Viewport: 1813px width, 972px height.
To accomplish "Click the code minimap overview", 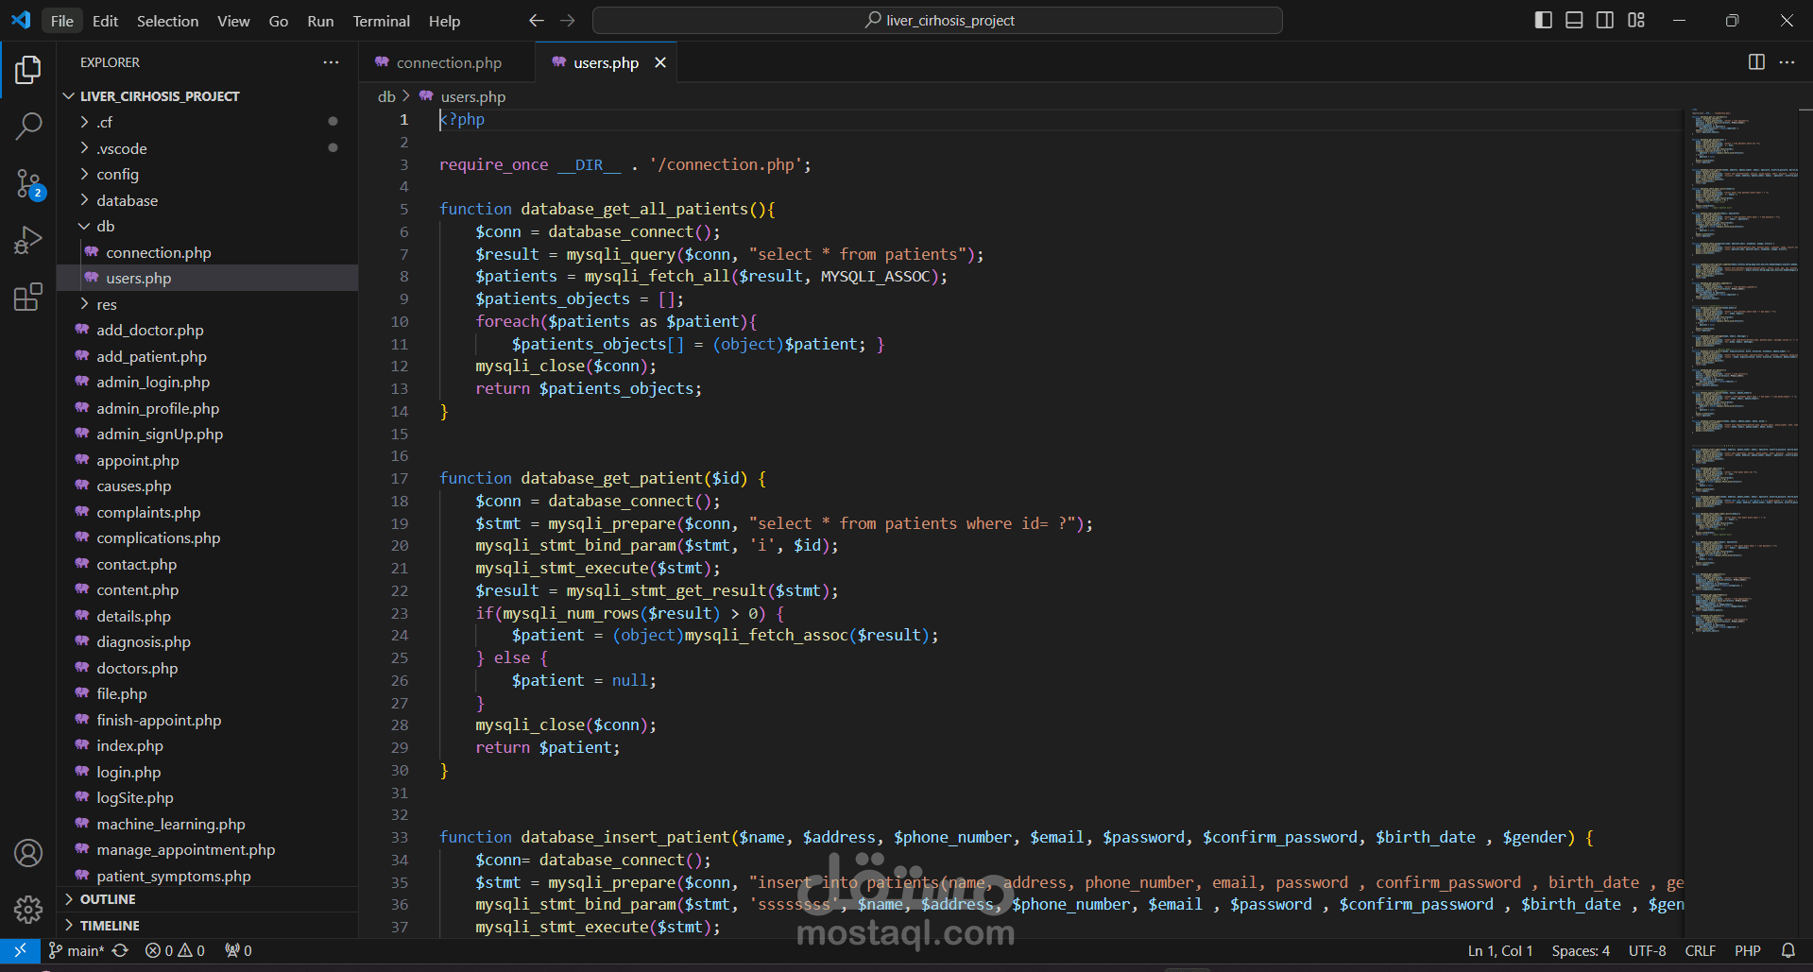I will (x=1743, y=378).
